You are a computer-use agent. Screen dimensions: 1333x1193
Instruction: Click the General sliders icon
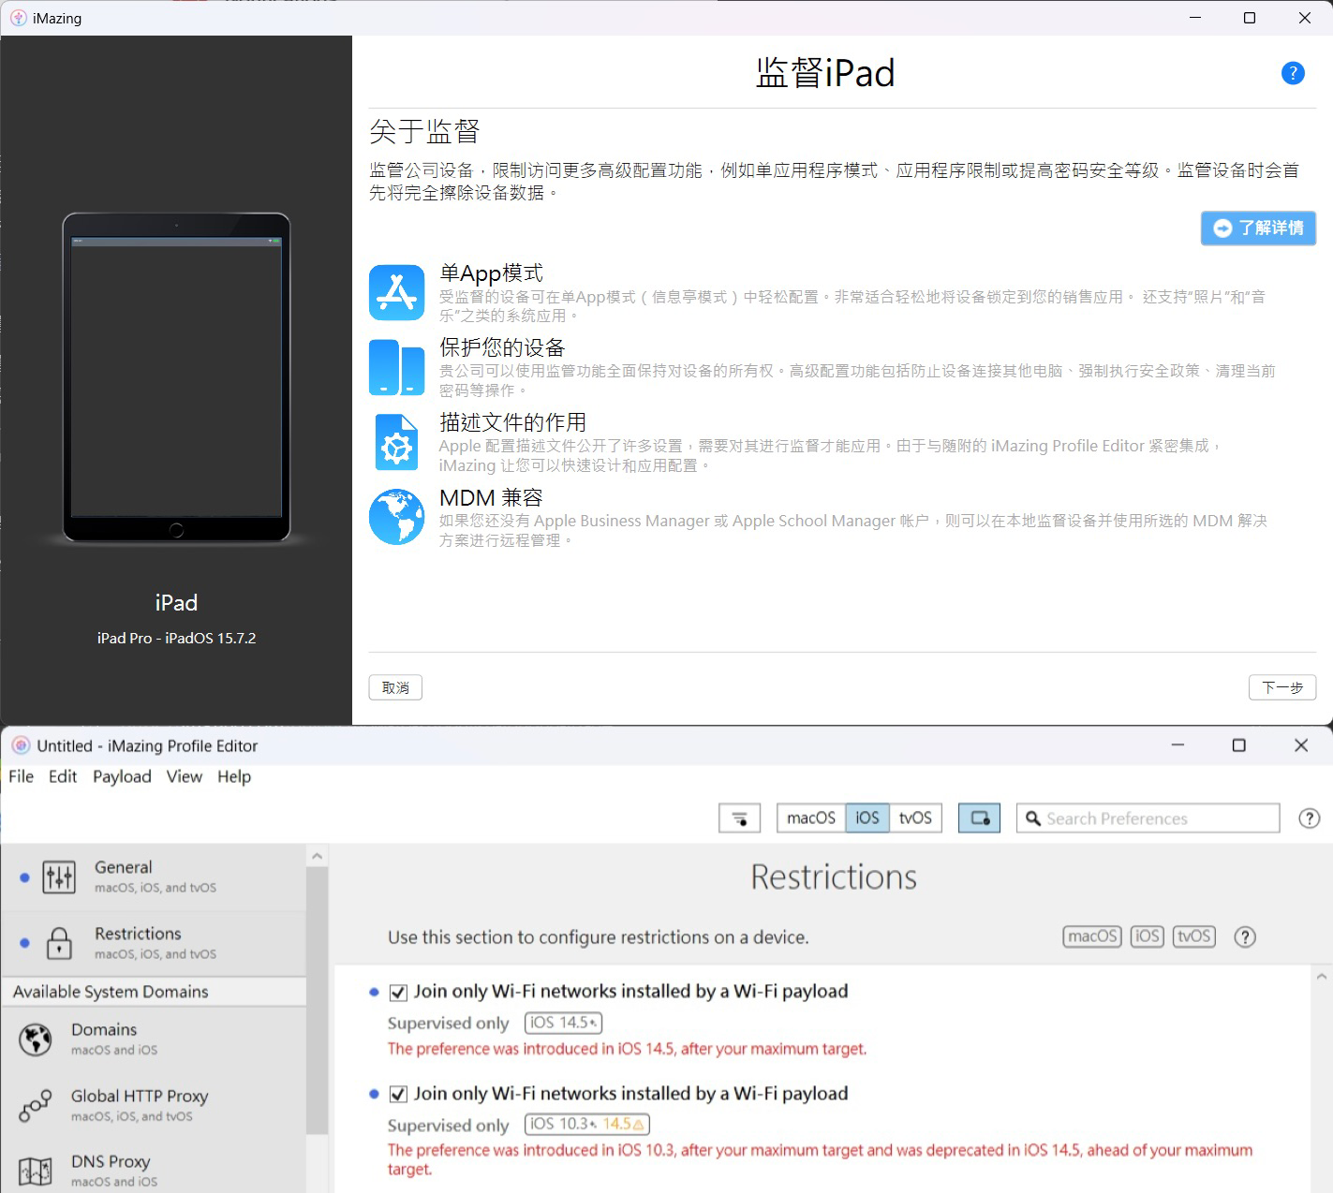(x=59, y=877)
